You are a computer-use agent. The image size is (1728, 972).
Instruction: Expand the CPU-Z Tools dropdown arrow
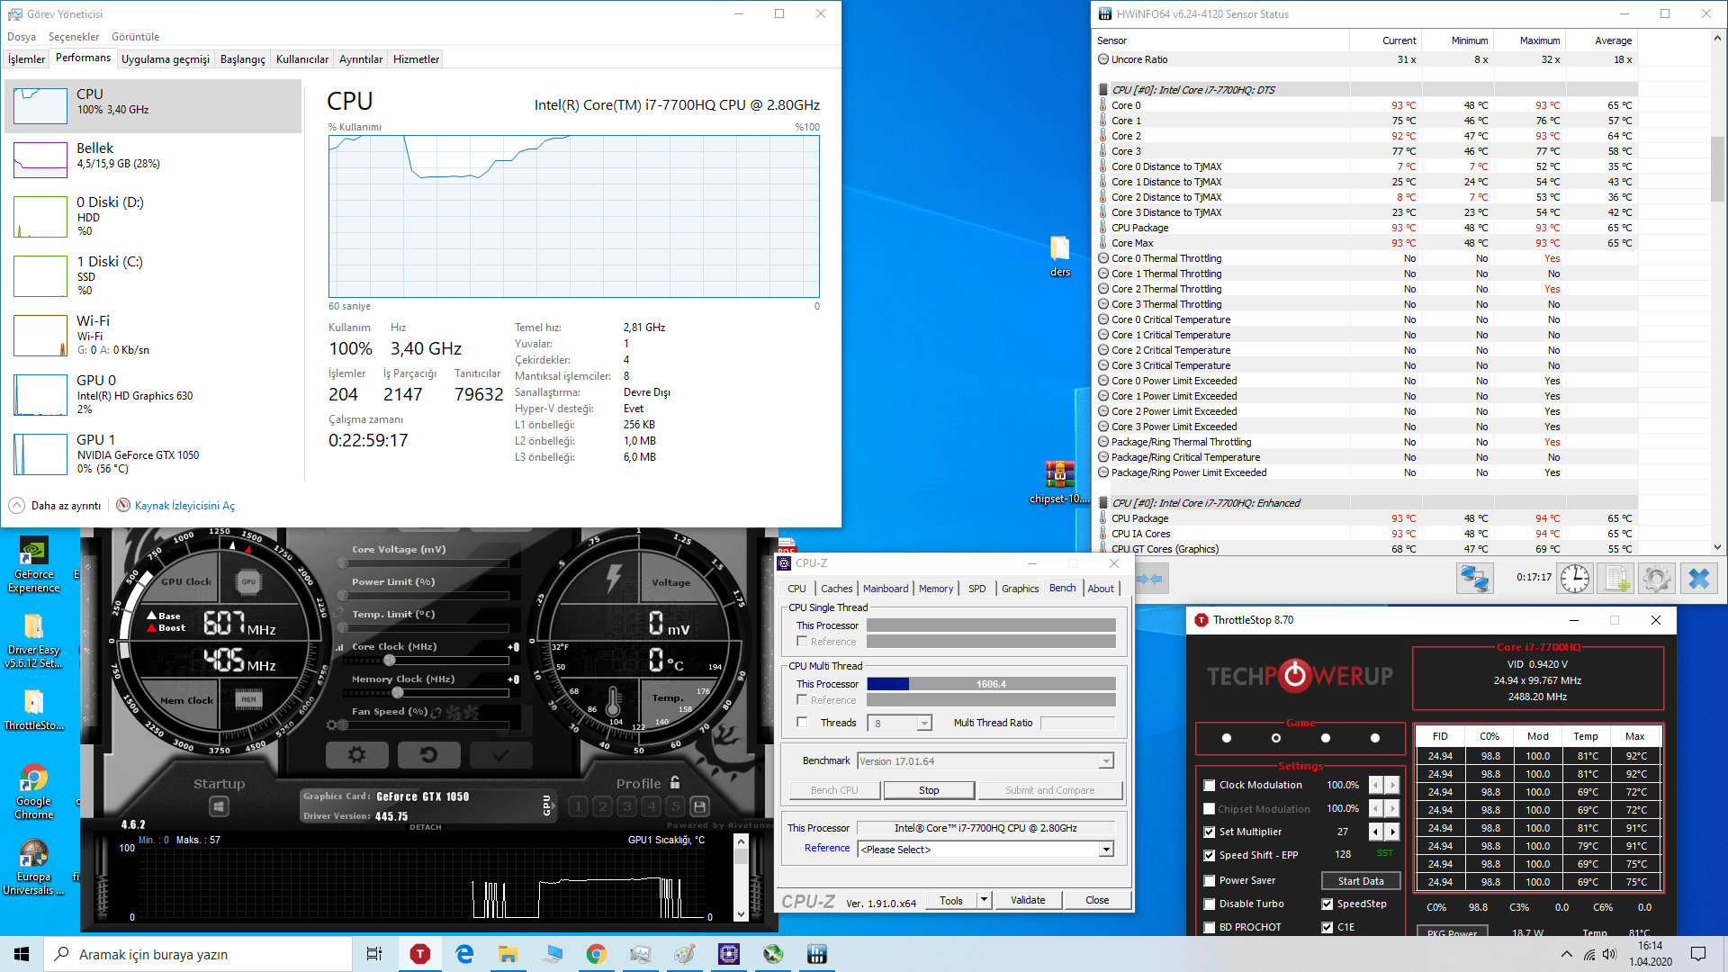click(x=984, y=900)
